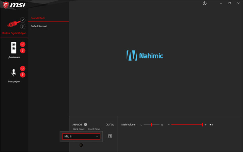The height and width of the screenshot is (152, 243).
Task: Maximize the MSI audio window
Action: [230, 3]
